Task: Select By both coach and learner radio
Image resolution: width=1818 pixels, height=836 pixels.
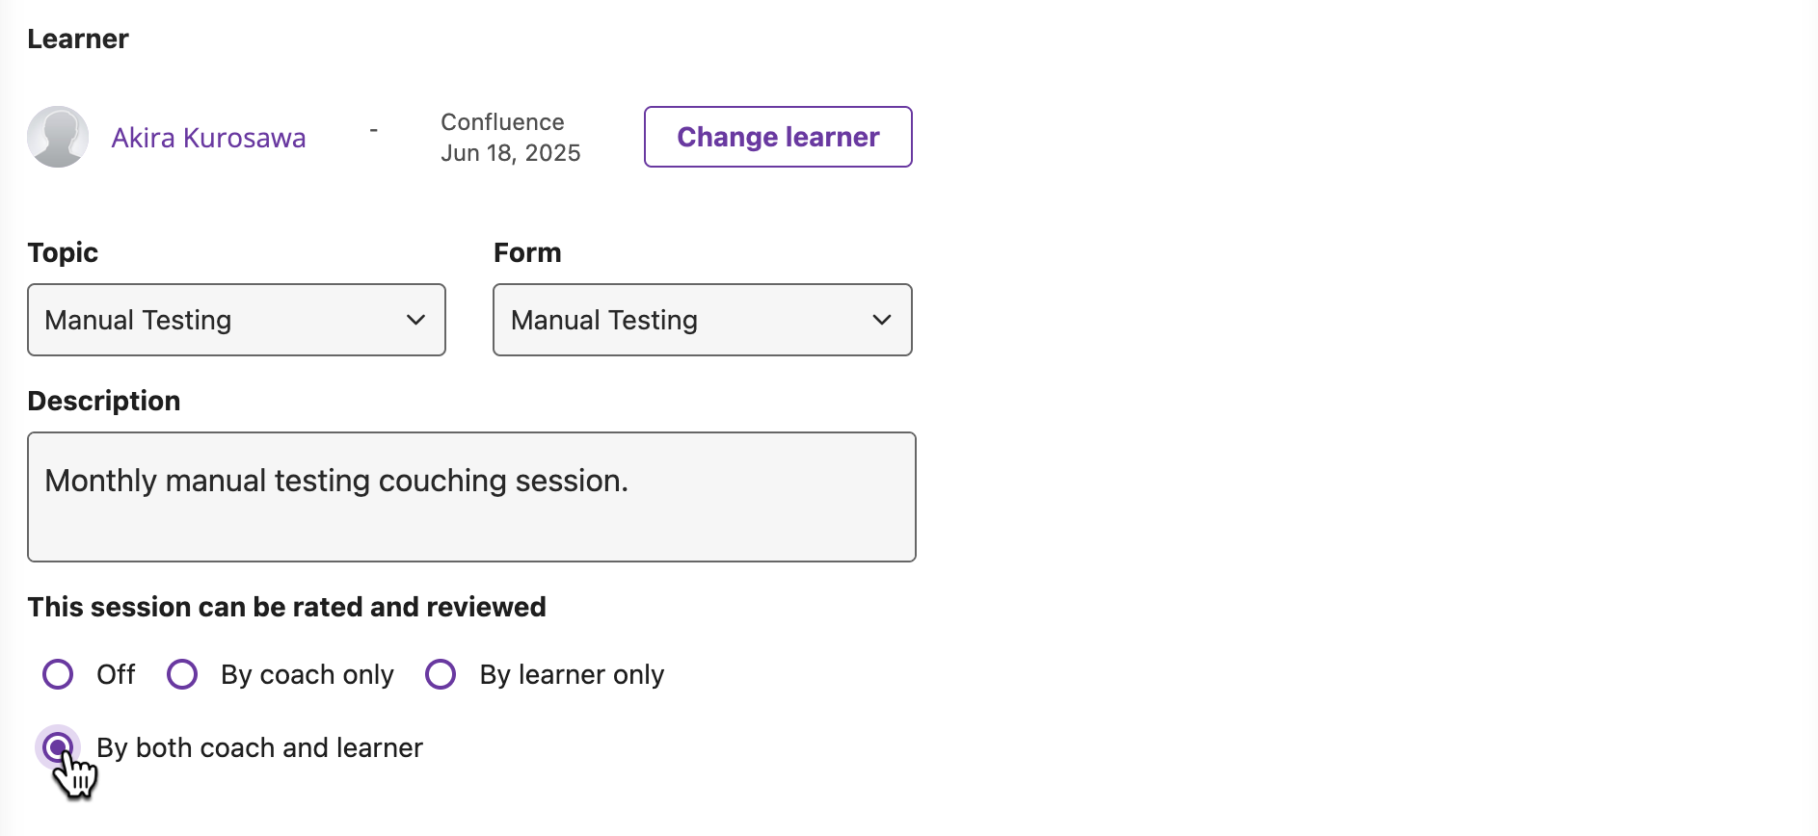Action: pyautogui.click(x=58, y=747)
